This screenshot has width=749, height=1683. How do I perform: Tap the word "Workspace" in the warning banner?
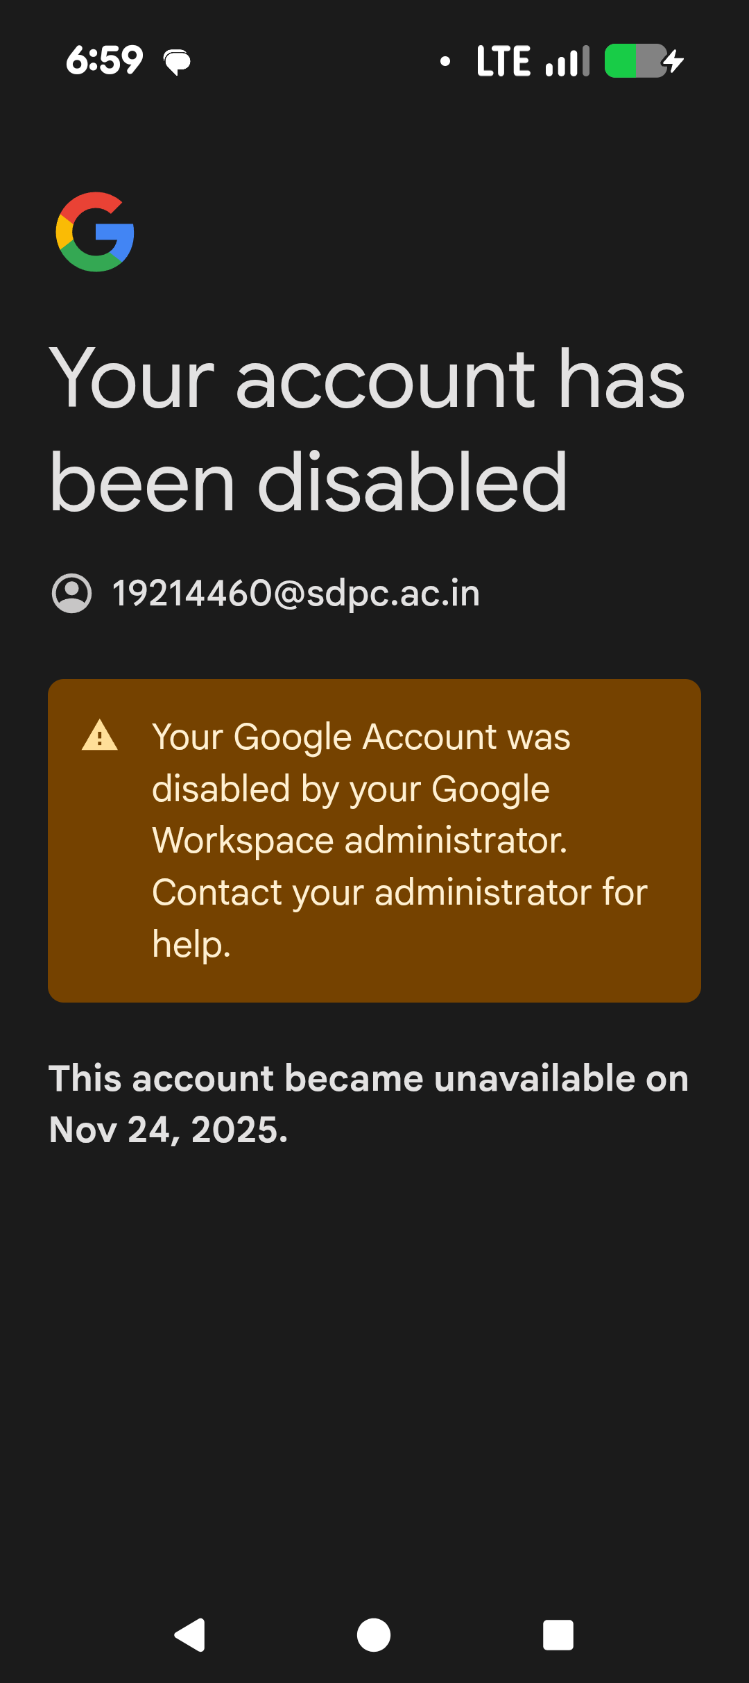coord(243,840)
